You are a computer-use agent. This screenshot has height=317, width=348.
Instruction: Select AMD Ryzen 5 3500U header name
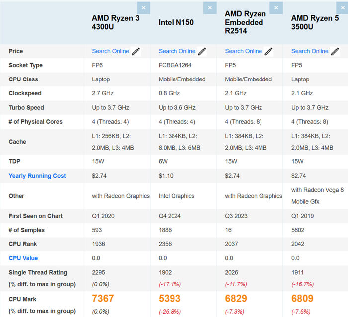(315, 22)
